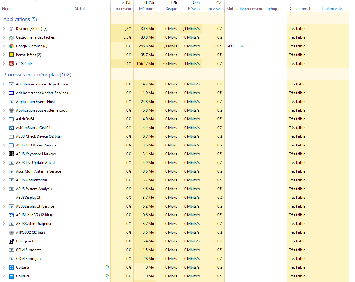Click the Courrier mail icon
355x282 pixels.
tap(12, 276)
